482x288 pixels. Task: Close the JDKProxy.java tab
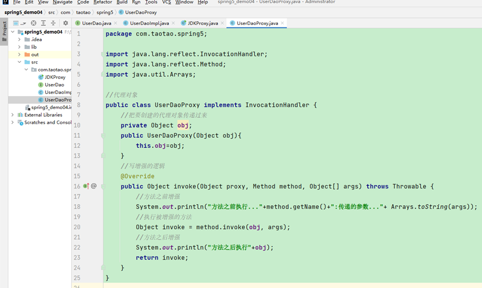click(222, 23)
